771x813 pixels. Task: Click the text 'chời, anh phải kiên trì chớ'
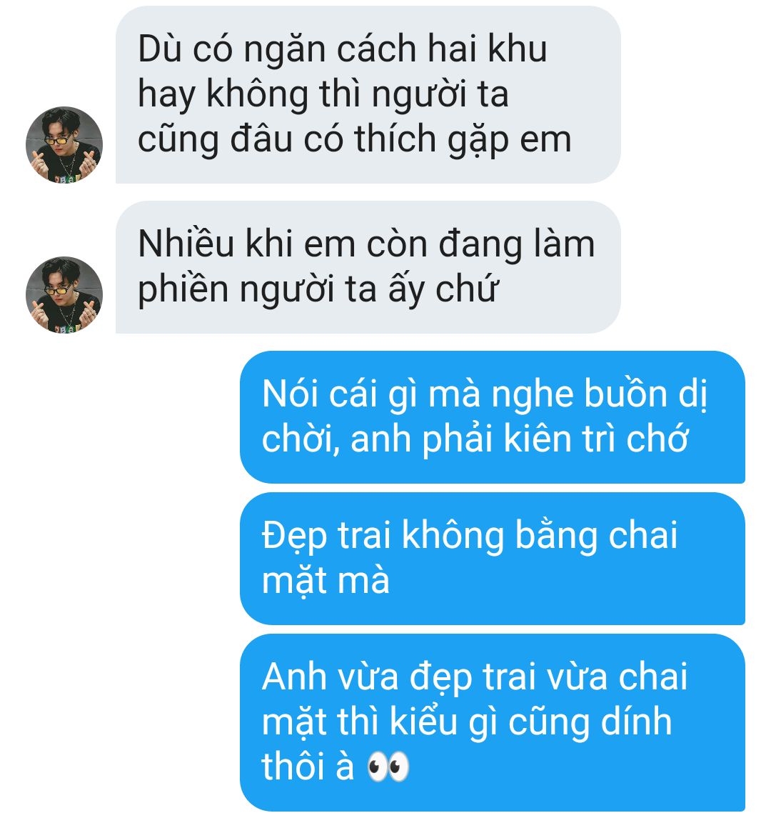475,439
